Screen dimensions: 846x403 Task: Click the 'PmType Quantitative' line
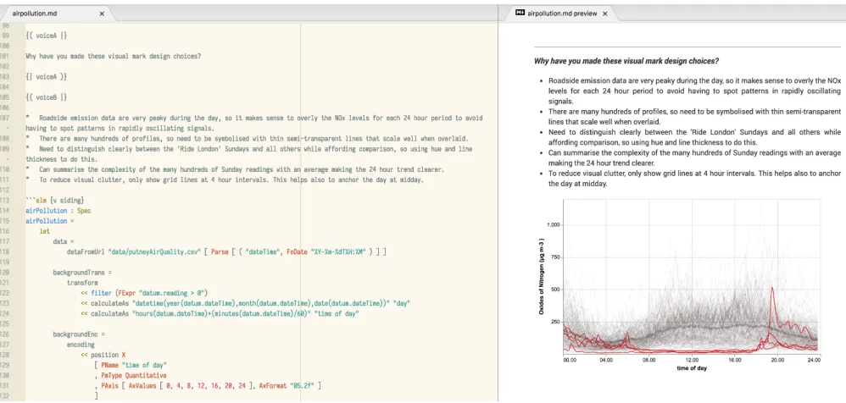(131, 375)
